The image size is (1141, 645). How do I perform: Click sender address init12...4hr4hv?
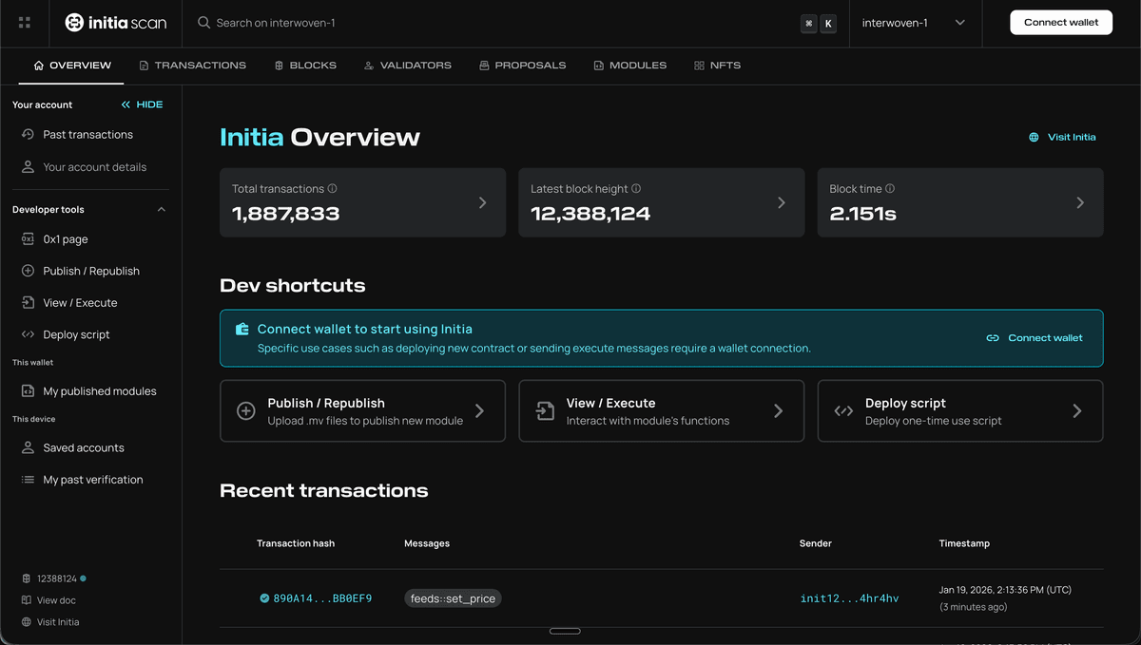tap(849, 598)
